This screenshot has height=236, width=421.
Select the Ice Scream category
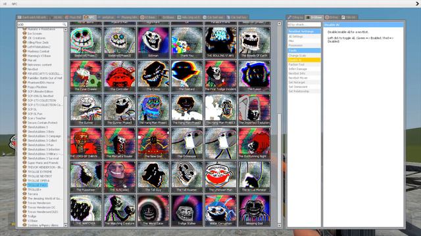pos(35,33)
